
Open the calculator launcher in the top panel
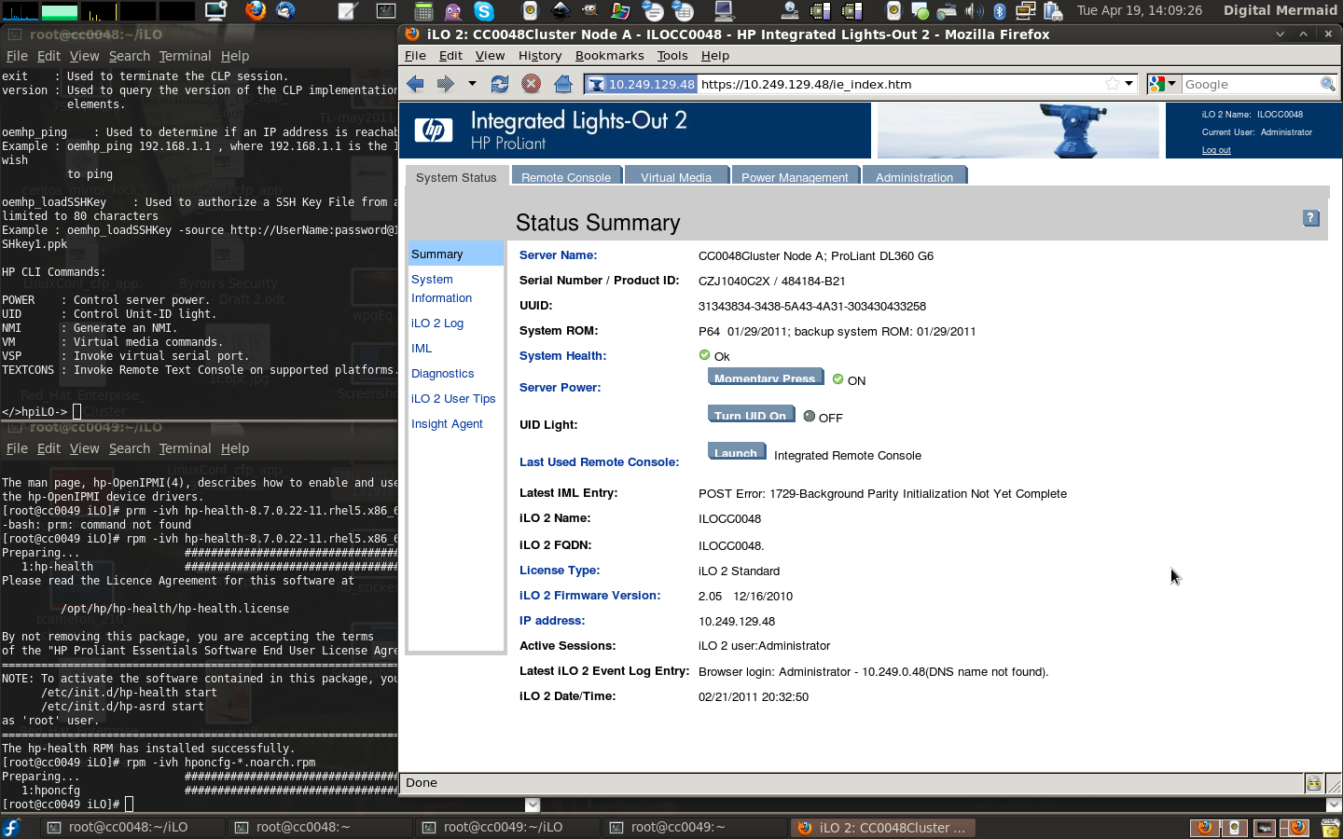tap(423, 11)
